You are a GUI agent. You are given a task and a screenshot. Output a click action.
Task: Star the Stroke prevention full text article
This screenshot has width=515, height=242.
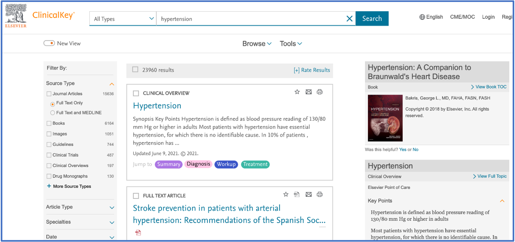(286, 194)
